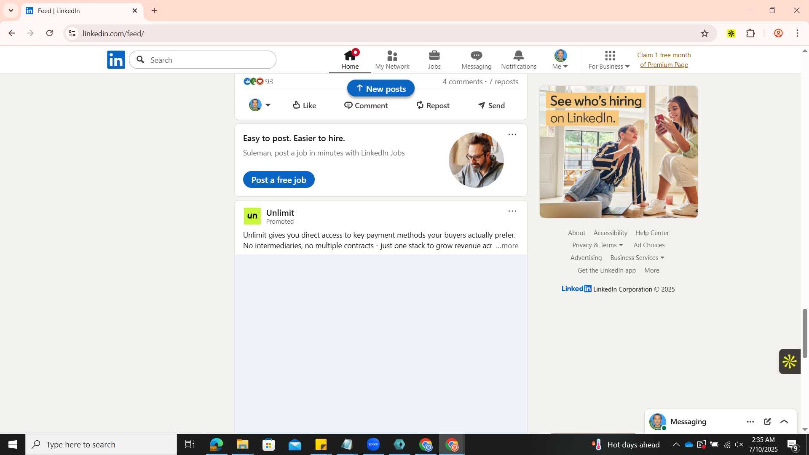Open the Ad Choices footer link
The width and height of the screenshot is (809, 455).
pos(649,245)
